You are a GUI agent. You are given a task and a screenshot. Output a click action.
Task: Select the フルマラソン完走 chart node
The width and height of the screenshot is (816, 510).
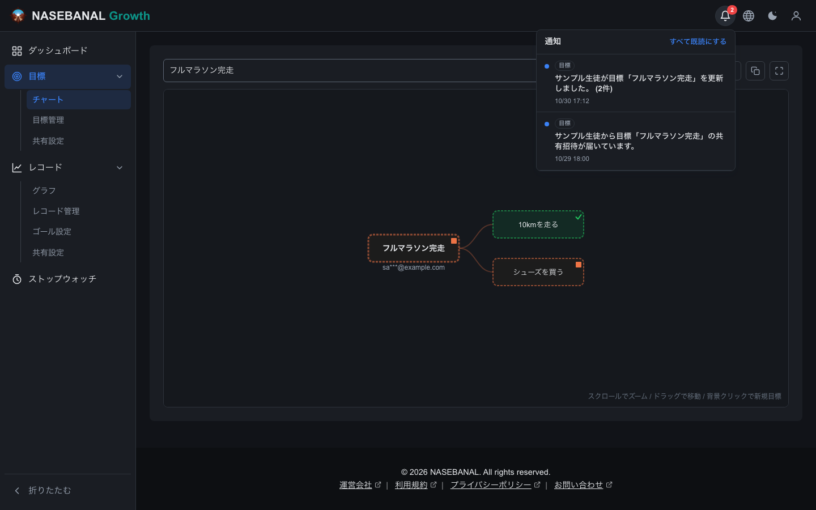(x=414, y=248)
